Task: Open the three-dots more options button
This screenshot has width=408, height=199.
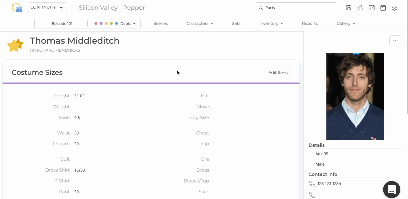Action: tap(395, 41)
